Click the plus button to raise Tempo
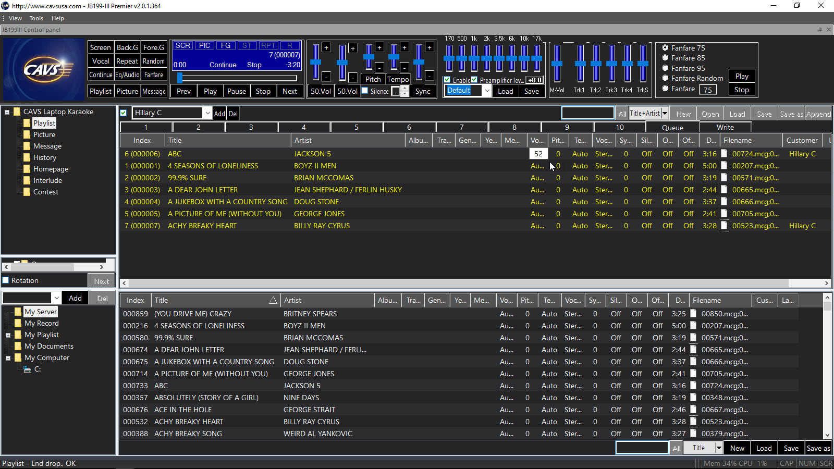This screenshot has height=469, width=834. click(404, 47)
